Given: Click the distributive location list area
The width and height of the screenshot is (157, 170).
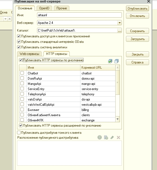Looking at the screenshot, I should pyautogui.click(x=69, y=153).
